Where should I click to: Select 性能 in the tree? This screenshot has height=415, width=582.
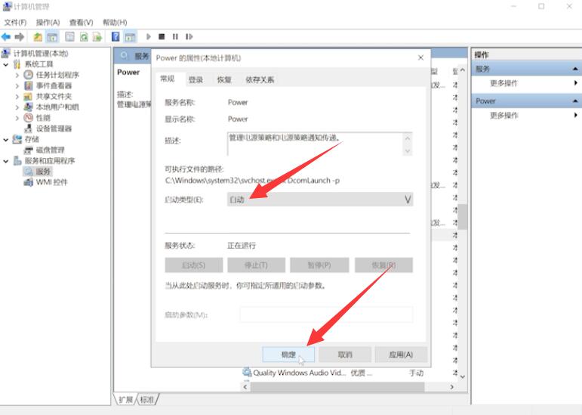(x=43, y=118)
